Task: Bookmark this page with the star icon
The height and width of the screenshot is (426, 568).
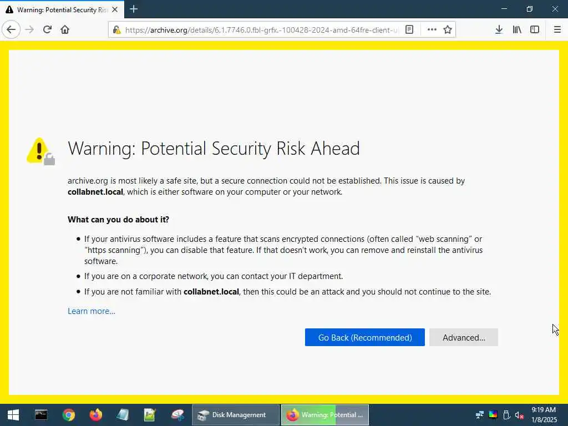Action: point(448,30)
